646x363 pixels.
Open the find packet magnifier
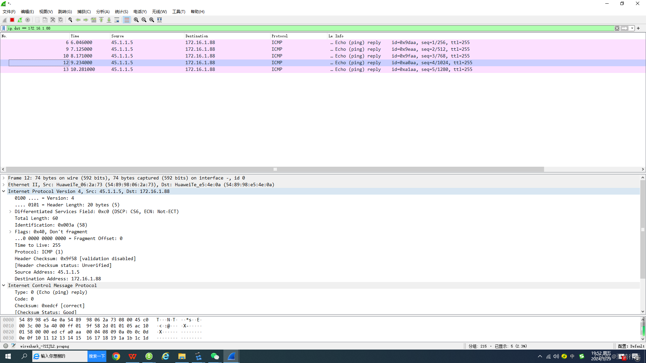pos(70,20)
